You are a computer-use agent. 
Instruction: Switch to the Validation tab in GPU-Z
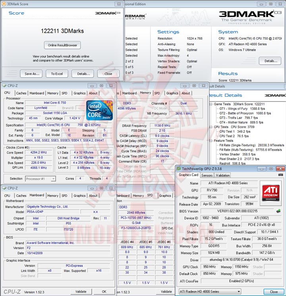[223, 176]
